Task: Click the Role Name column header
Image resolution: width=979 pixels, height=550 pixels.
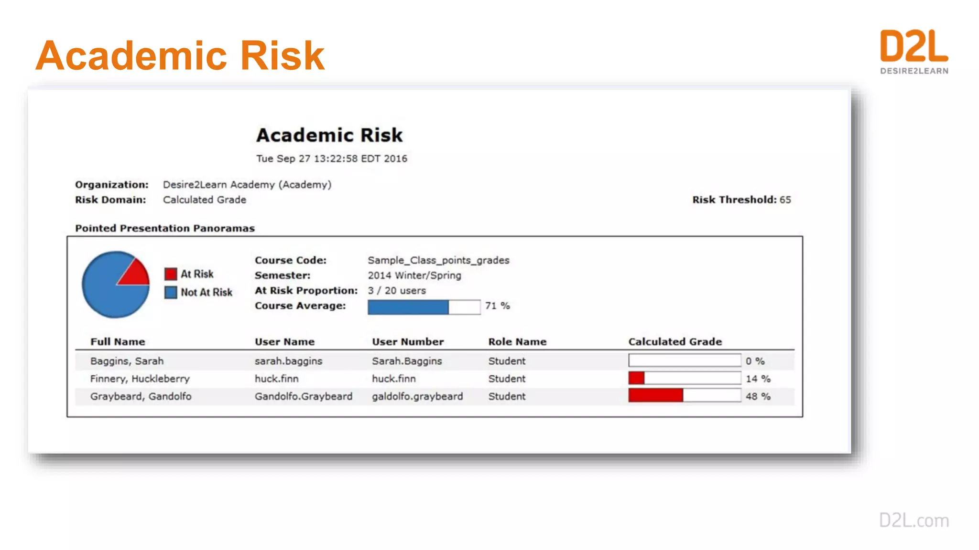Action: 517,342
